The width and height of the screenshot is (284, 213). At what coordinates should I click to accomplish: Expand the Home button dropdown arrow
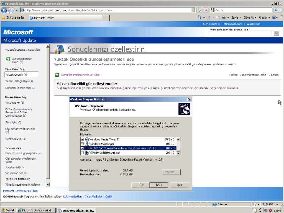pyautogui.click(x=204, y=18)
